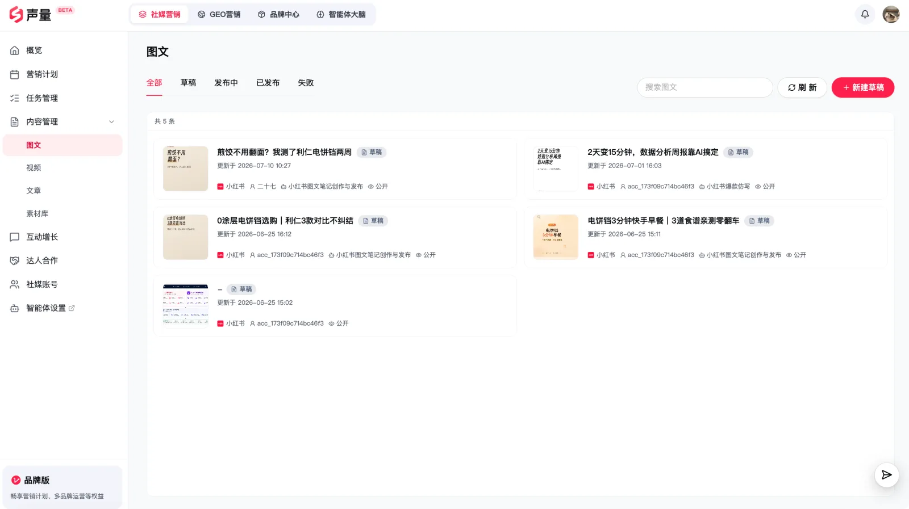Open 文章 in the sidebar
909x509 pixels.
click(62, 191)
